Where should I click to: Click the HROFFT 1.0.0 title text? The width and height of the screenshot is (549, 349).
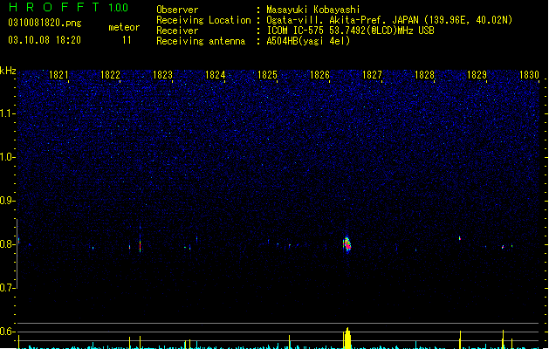point(68,7)
